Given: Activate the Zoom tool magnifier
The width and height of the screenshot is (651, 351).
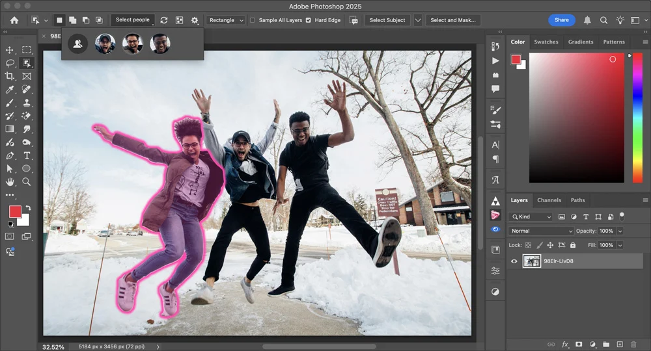Looking at the screenshot, I should [27, 182].
